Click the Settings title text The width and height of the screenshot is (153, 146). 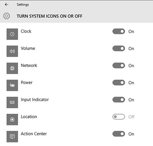point(23,5)
